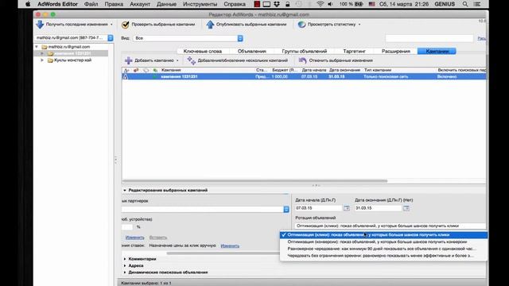Click horizontal scrollbar under campaigns table
The image size is (509, 286).
click(x=254, y=181)
